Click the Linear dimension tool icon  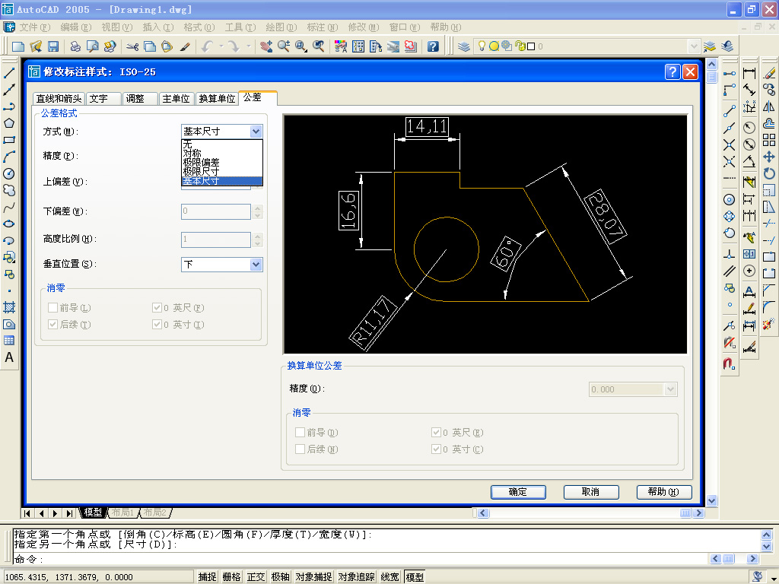(x=749, y=74)
